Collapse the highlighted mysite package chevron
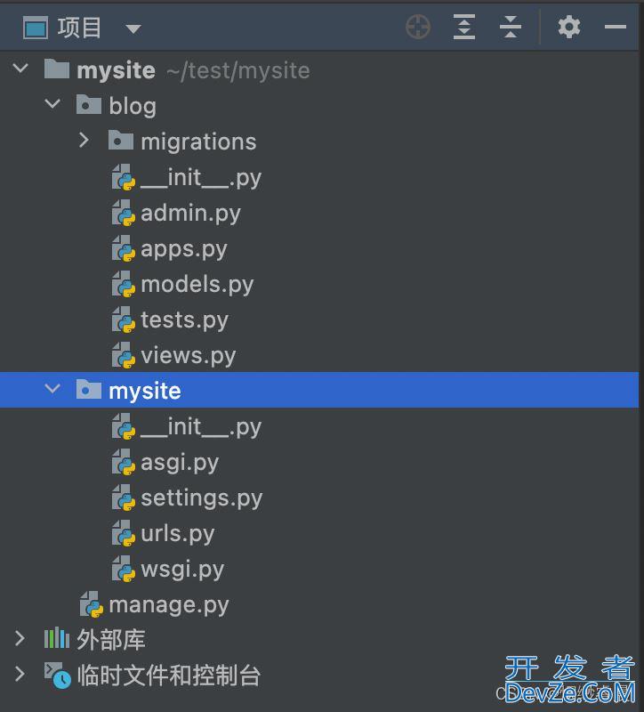The width and height of the screenshot is (644, 712). point(52,389)
